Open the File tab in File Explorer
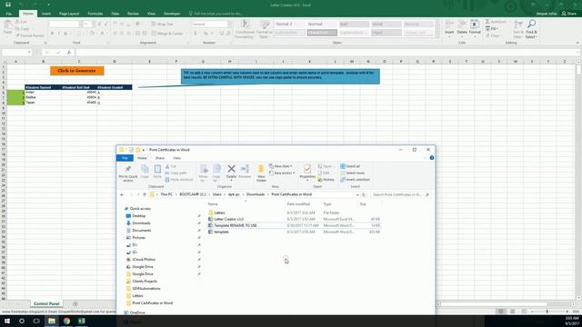The image size is (582, 327). coord(125,158)
